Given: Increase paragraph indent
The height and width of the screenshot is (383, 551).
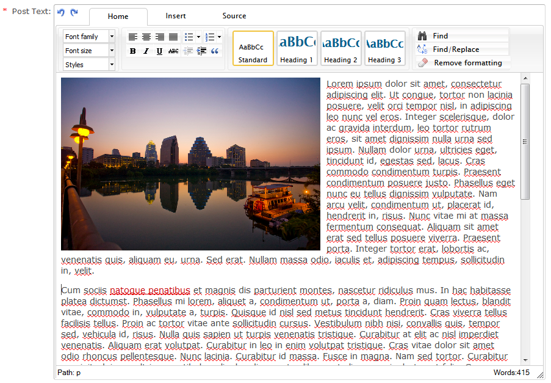Looking at the screenshot, I should coord(201,51).
